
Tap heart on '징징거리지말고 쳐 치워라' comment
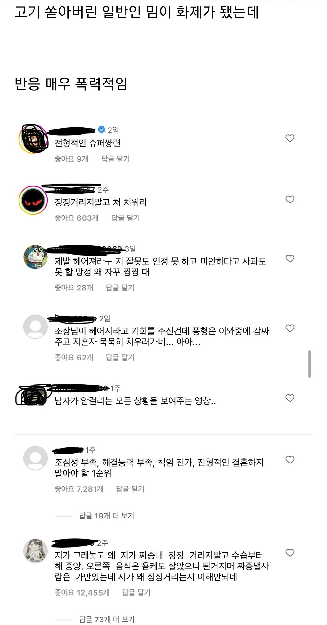[x=290, y=200]
